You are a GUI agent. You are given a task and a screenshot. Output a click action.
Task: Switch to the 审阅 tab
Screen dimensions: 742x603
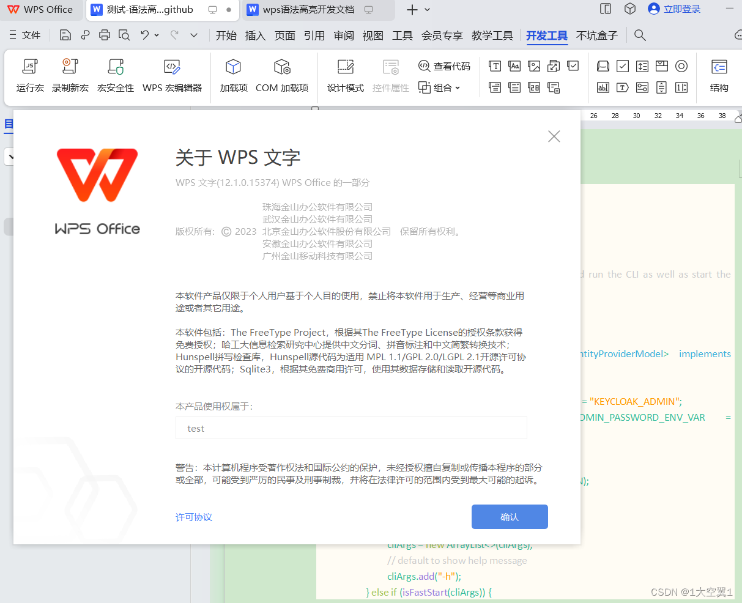344,35
